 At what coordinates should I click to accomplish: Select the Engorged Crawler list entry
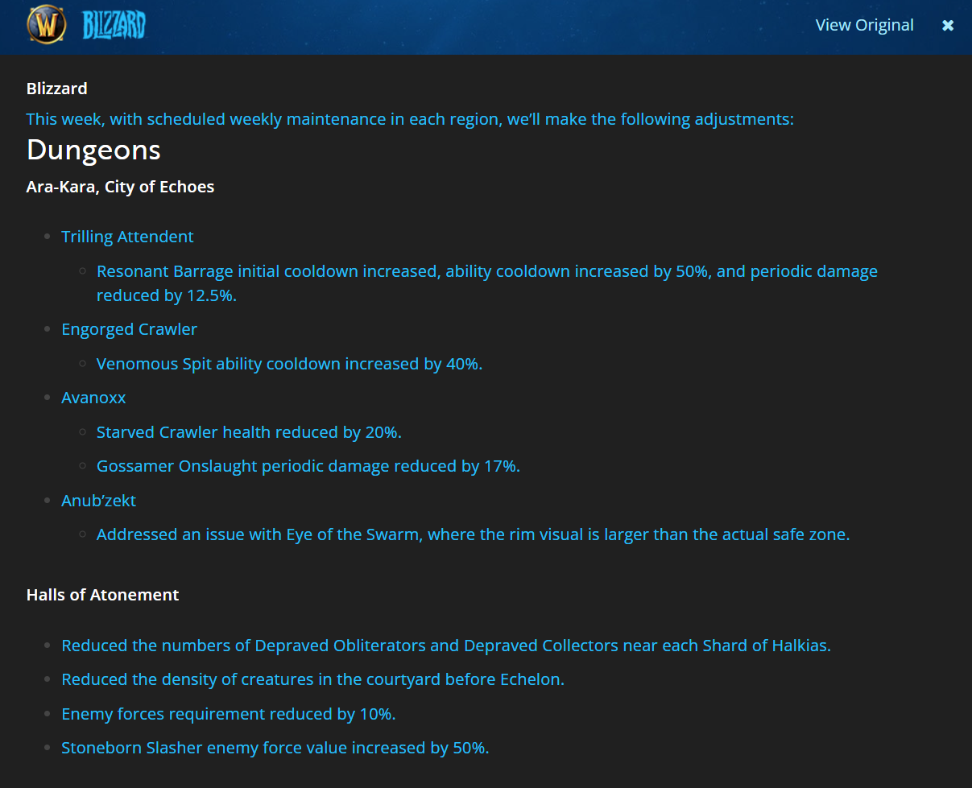coord(129,329)
